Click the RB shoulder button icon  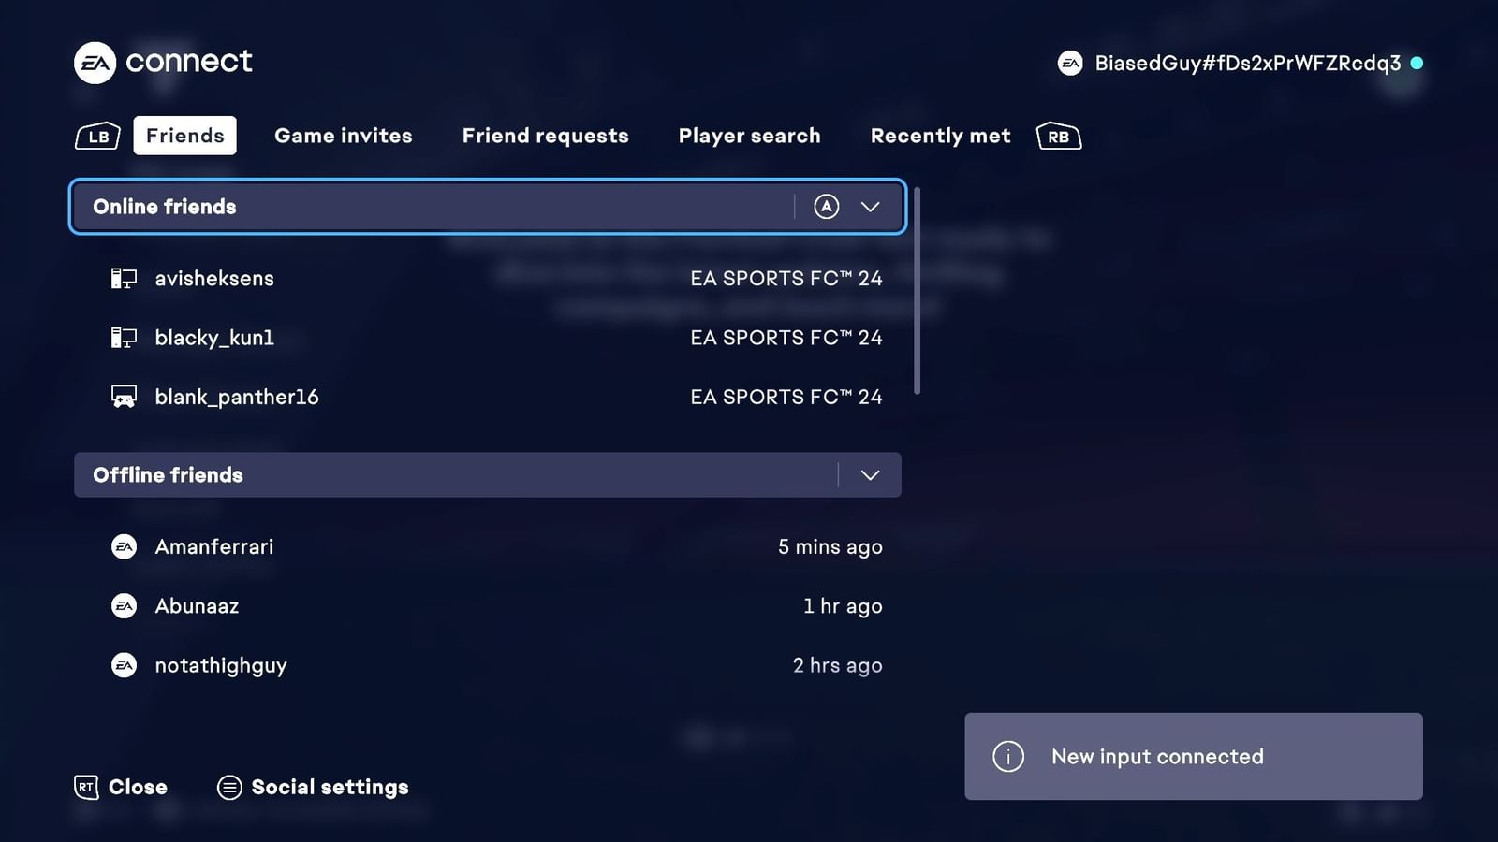1058,136
